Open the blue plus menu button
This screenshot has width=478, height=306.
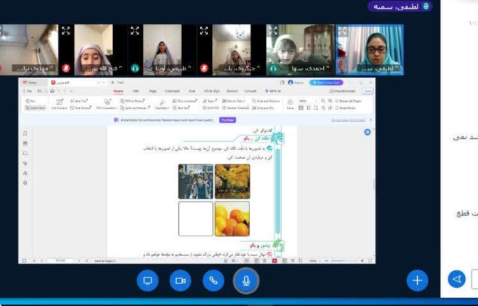417,280
